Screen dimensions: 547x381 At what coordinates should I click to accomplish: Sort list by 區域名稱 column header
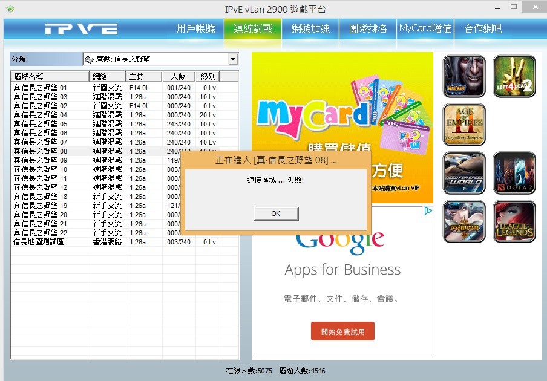tap(50, 77)
